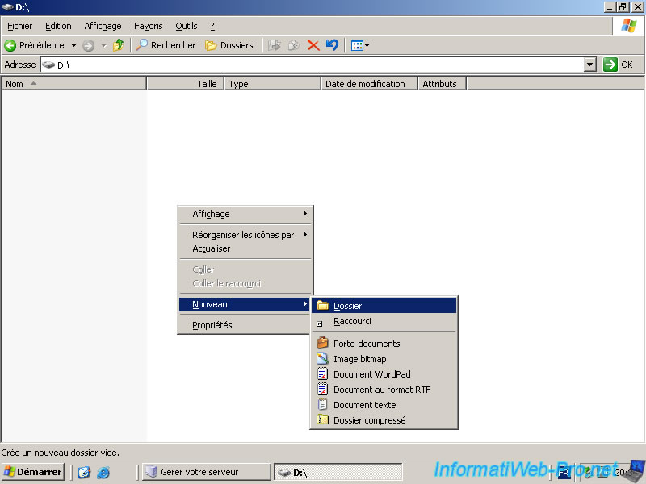Create an Image bitmap from the submenu

pyautogui.click(x=358, y=358)
